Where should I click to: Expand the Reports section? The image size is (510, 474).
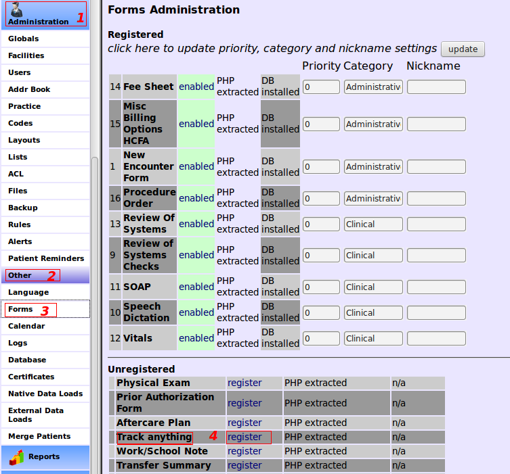[44, 457]
